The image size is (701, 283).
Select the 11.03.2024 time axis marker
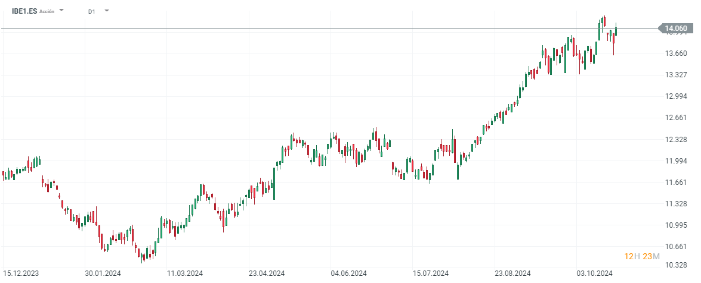point(185,273)
